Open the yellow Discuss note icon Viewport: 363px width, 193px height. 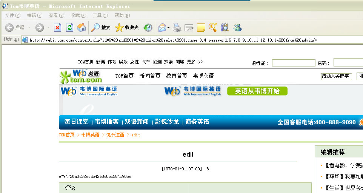click(201, 28)
